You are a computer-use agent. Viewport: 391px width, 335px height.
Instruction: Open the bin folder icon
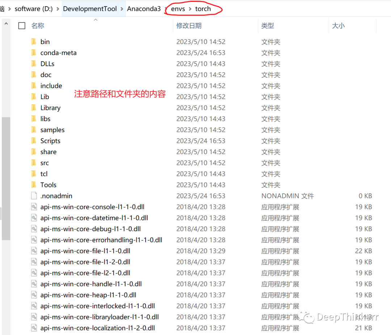(x=34, y=42)
